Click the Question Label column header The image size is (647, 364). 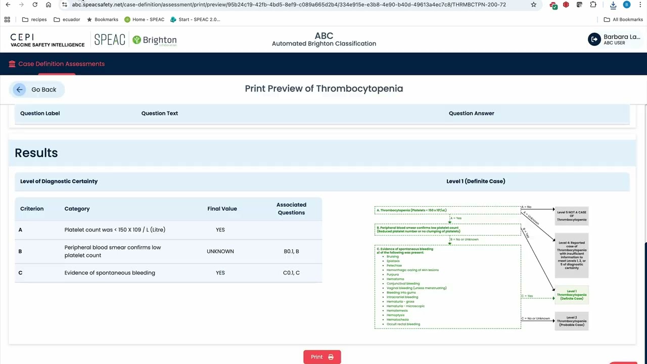[x=40, y=113]
